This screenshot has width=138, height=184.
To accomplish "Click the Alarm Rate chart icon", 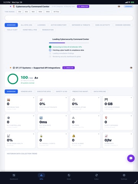I will click(106, 136).
